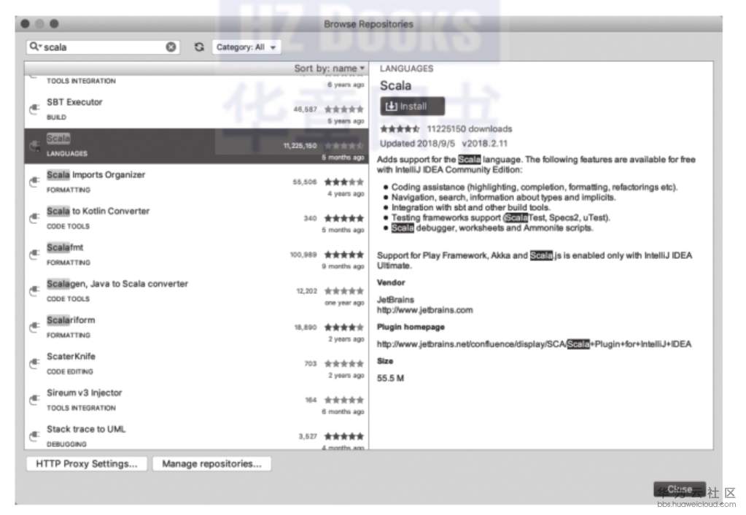Click the selected Scala plugin icon
The height and width of the screenshot is (515, 746).
34,146
